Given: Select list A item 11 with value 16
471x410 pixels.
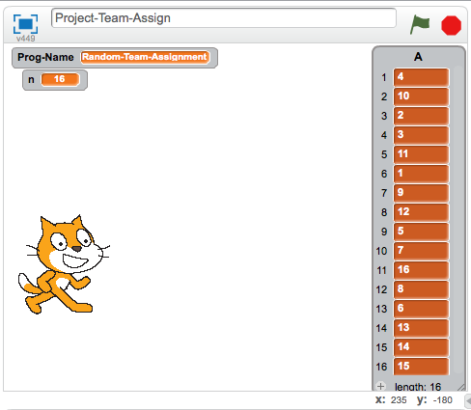Looking at the screenshot, I should [x=421, y=270].
